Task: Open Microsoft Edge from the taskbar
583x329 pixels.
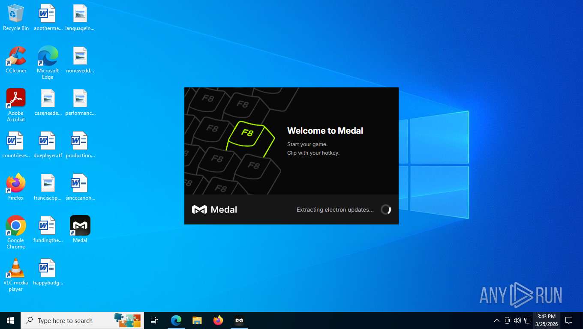Action: [176, 320]
